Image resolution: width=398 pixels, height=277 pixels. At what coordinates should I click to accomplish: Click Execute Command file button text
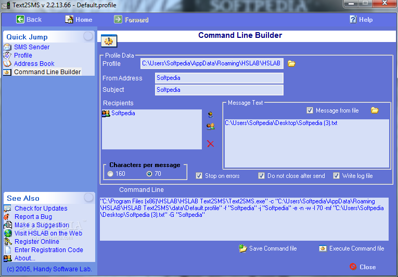tap(356, 248)
